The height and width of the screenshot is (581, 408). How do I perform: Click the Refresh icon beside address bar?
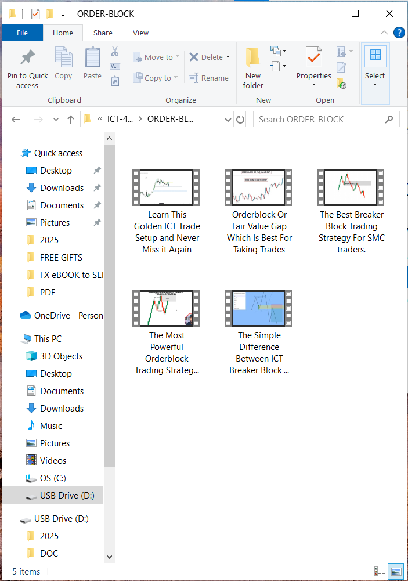pos(240,120)
